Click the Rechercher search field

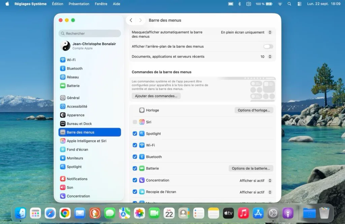[89, 33]
